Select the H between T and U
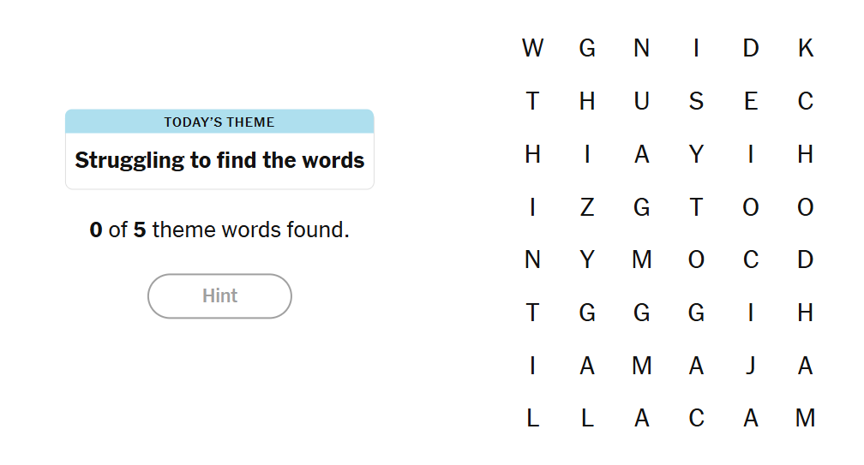The image size is (864, 465). [587, 101]
